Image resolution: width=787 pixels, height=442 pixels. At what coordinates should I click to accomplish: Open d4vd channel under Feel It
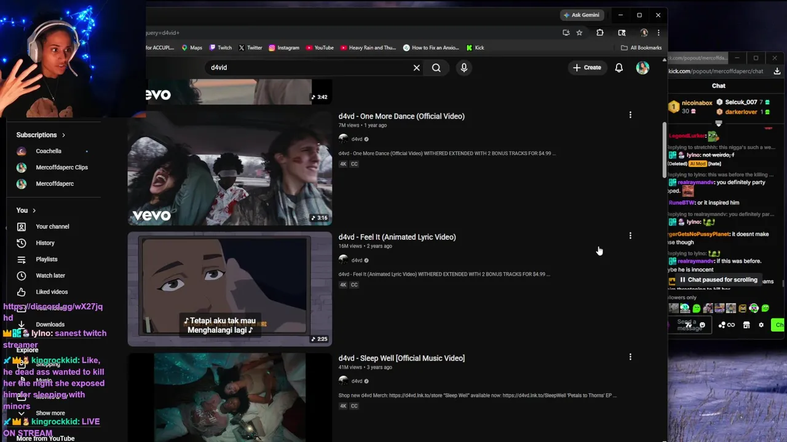click(x=357, y=260)
